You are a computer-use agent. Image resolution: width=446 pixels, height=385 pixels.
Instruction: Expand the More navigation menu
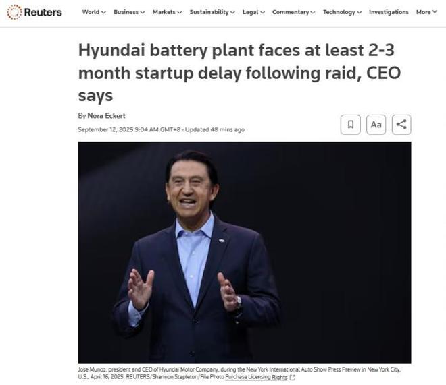pos(426,12)
